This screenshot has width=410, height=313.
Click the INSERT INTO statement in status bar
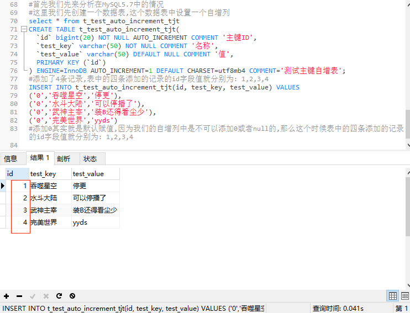click(x=133, y=308)
